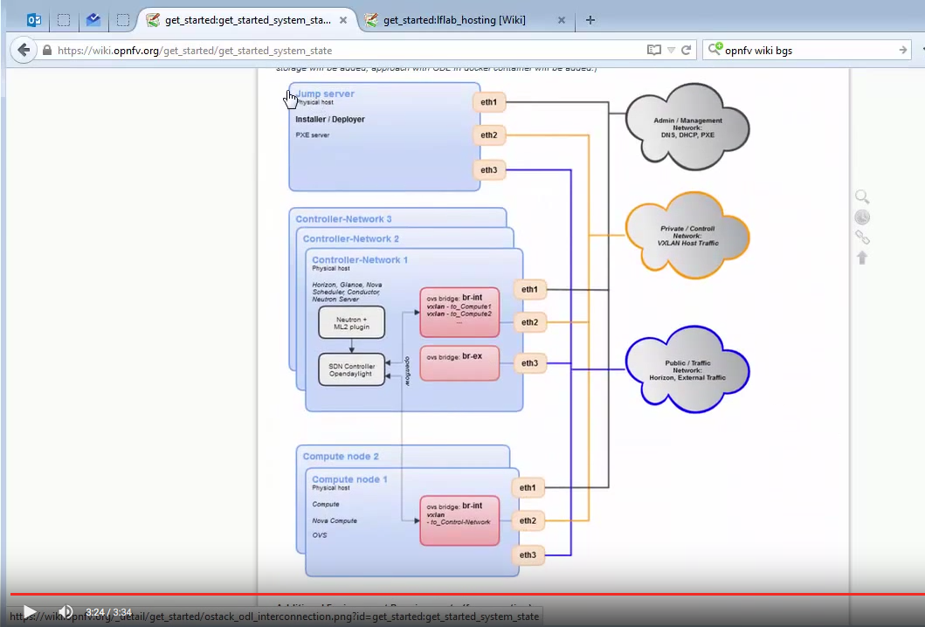Click Jump server eth1 port label
This screenshot has width=925, height=627.
tap(488, 102)
